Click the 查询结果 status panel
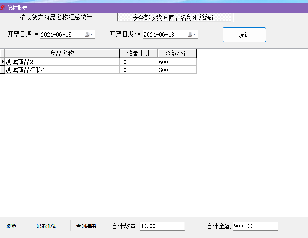308x238 pixels. tap(86, 226)
